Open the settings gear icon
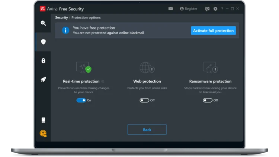 [x=215, y=9]
